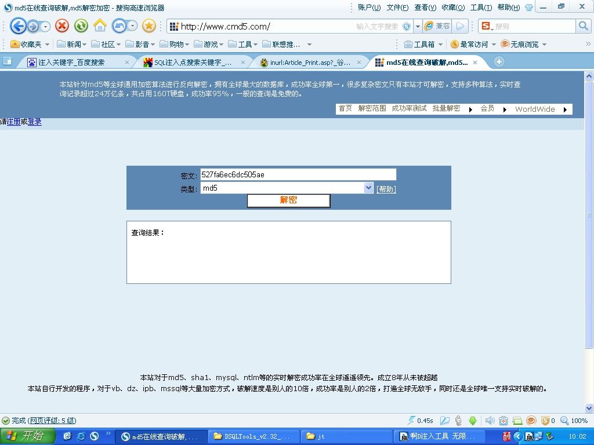The height and width of the screenshot is (445, 594).
Task: Open the 工具箱 toolbox dropdown
Action: (x=423, y=44)
